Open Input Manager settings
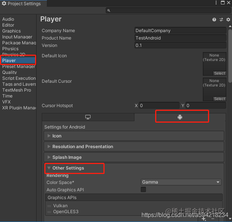 click(18, 37)
